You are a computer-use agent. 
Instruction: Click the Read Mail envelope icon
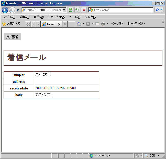pyautogui.click(x=97, y=24)
